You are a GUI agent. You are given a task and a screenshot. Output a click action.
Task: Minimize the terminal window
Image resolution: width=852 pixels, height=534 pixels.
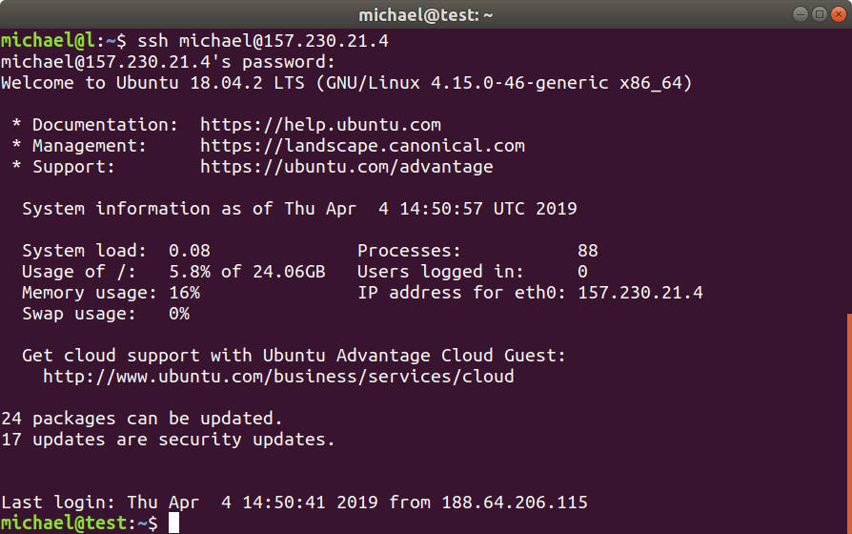pos(799,14)
